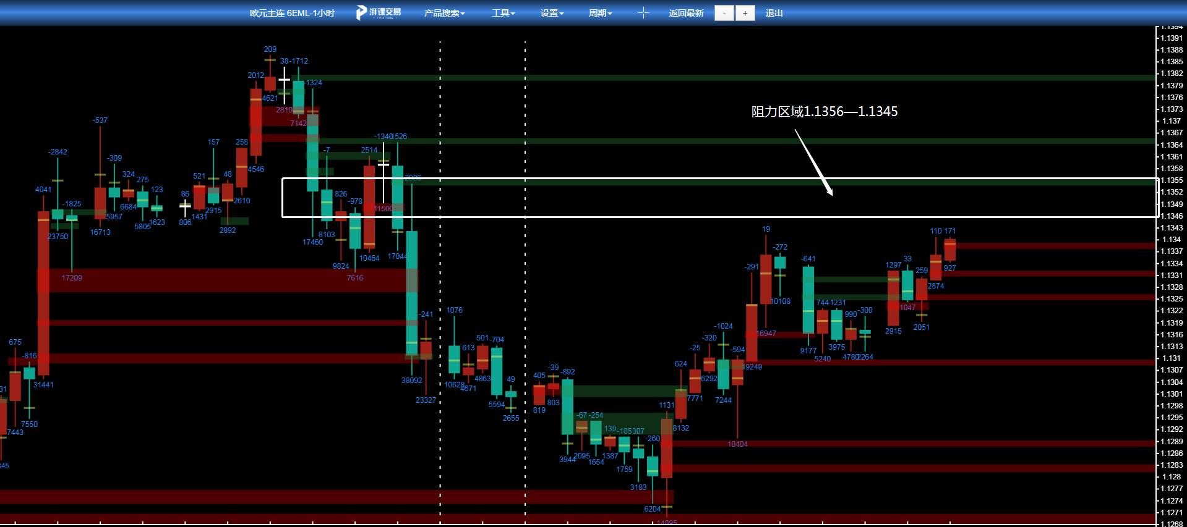
Task: Click the 16947 volume label
Action: (766, 334)
